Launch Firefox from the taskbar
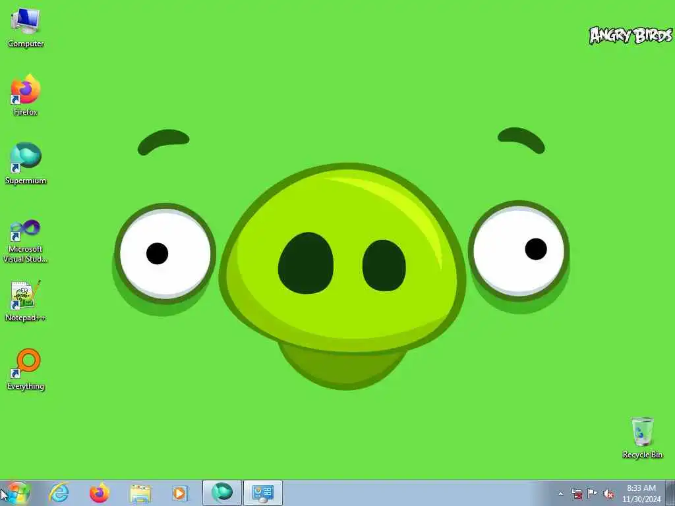 coord(99,493)
